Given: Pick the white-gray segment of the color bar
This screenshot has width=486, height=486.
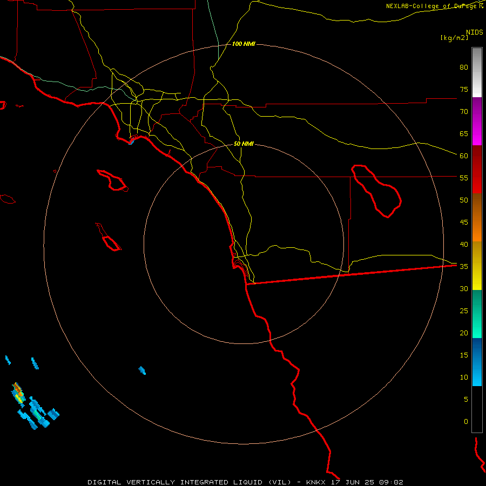Looking at the screenshot, I should (477, 72).
